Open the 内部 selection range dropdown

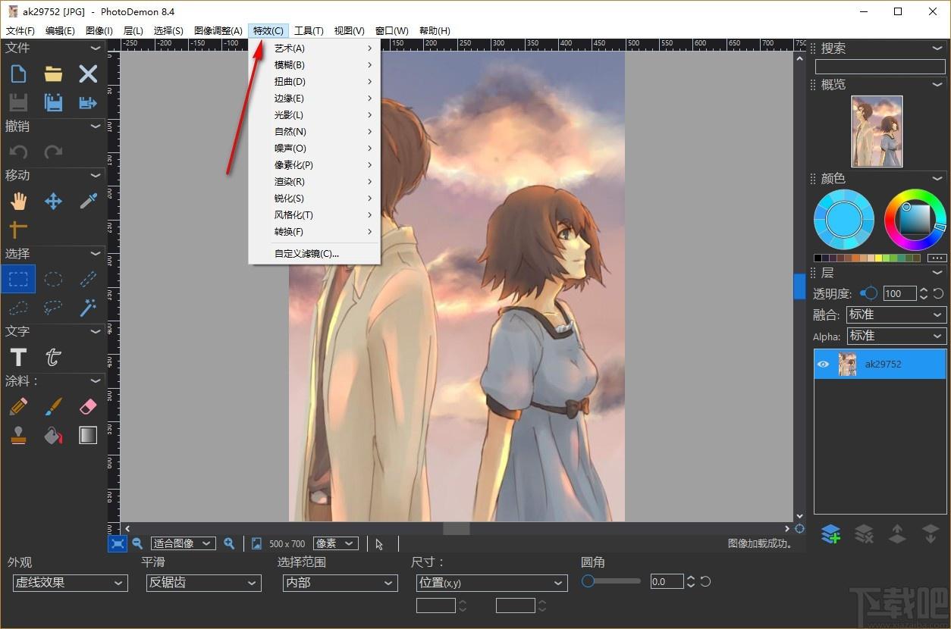coord(341,583)
